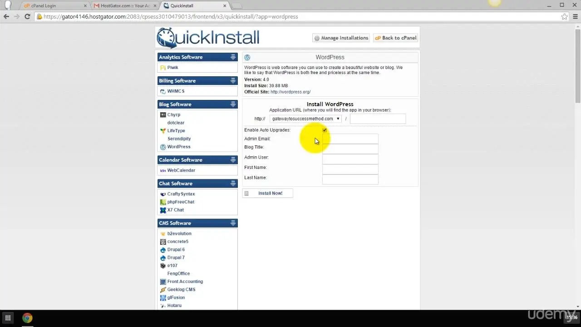This screenshot has height=327, width=581.
Task: Click the concrete5 icon
Action: click(x=163, y=242)
